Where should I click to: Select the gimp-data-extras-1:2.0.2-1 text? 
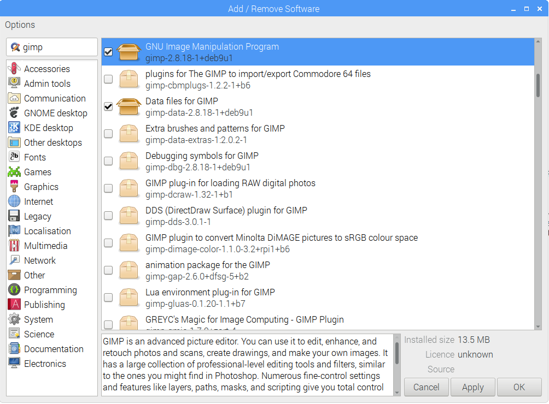[196, 140]
